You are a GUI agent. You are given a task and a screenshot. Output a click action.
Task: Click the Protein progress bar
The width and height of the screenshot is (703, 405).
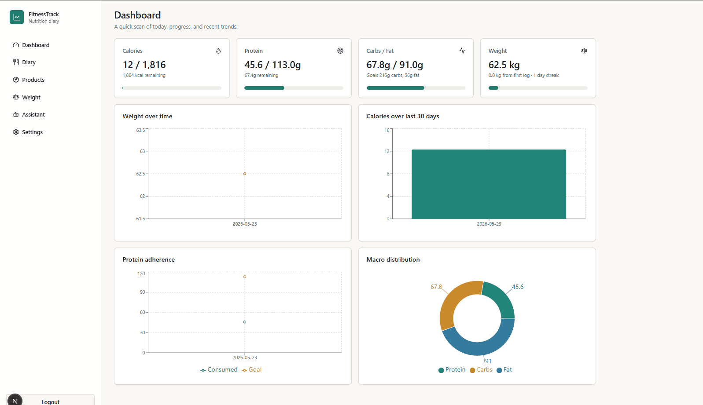pyautogui.click(x=294, y=88)
